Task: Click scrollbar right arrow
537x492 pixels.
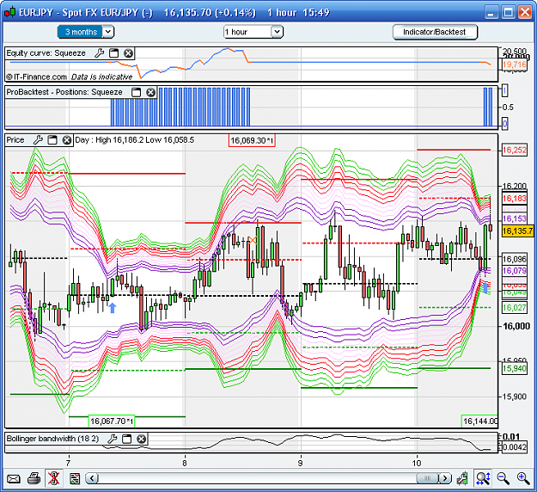Action: point(445,478)
